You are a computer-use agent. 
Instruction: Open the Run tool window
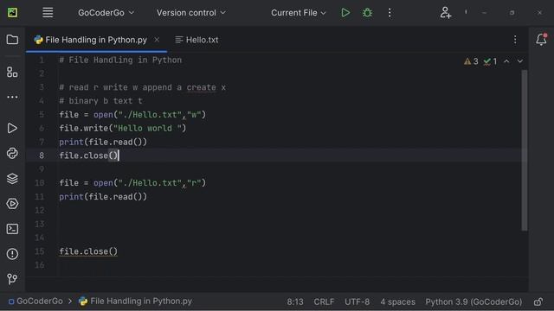12,128
